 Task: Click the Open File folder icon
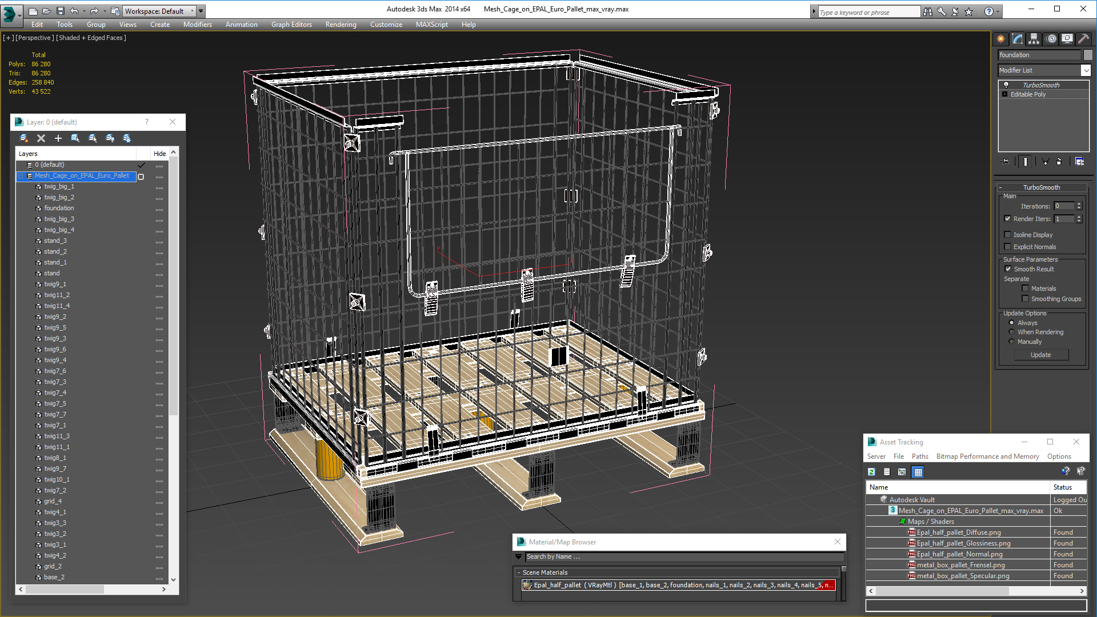click(46, 11)
